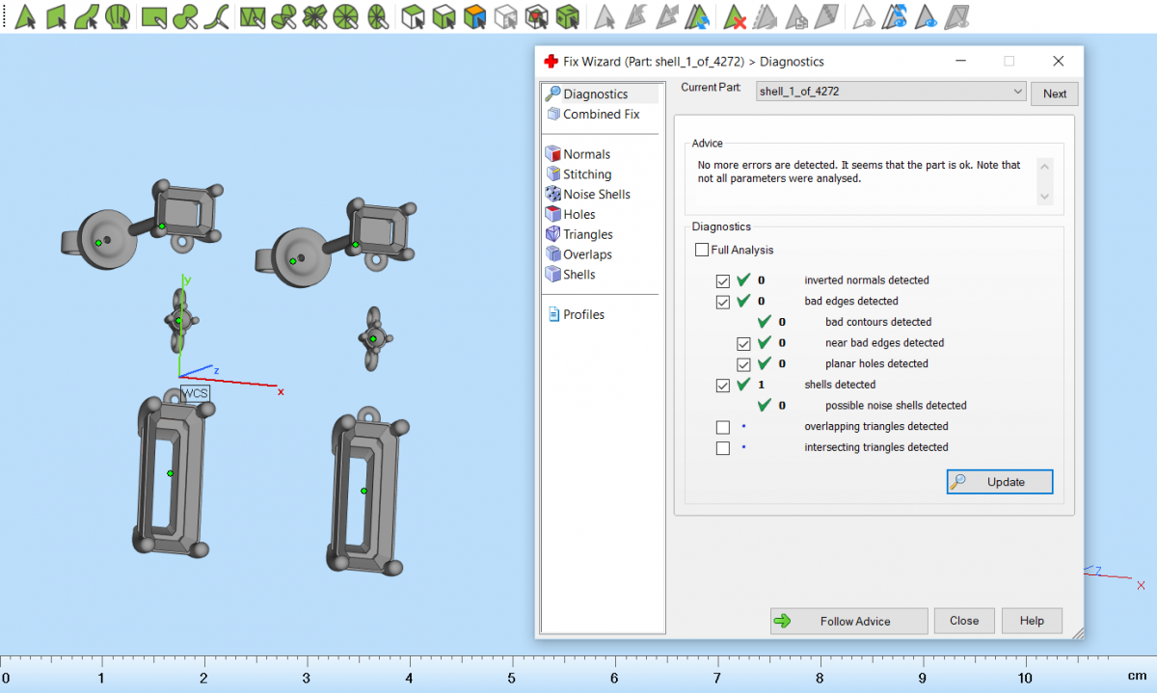Image resolution: width=1157 pixels, height=693 pixels.
Task: Tick the intersecting triangles detected checkbox
Action: (723, 448)
